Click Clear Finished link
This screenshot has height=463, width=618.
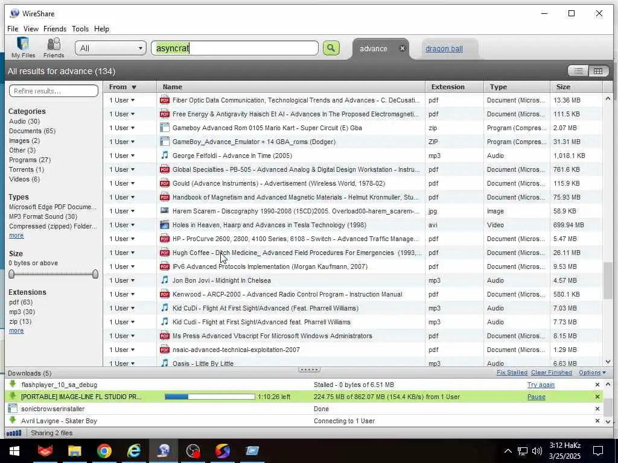pos(551,373)
